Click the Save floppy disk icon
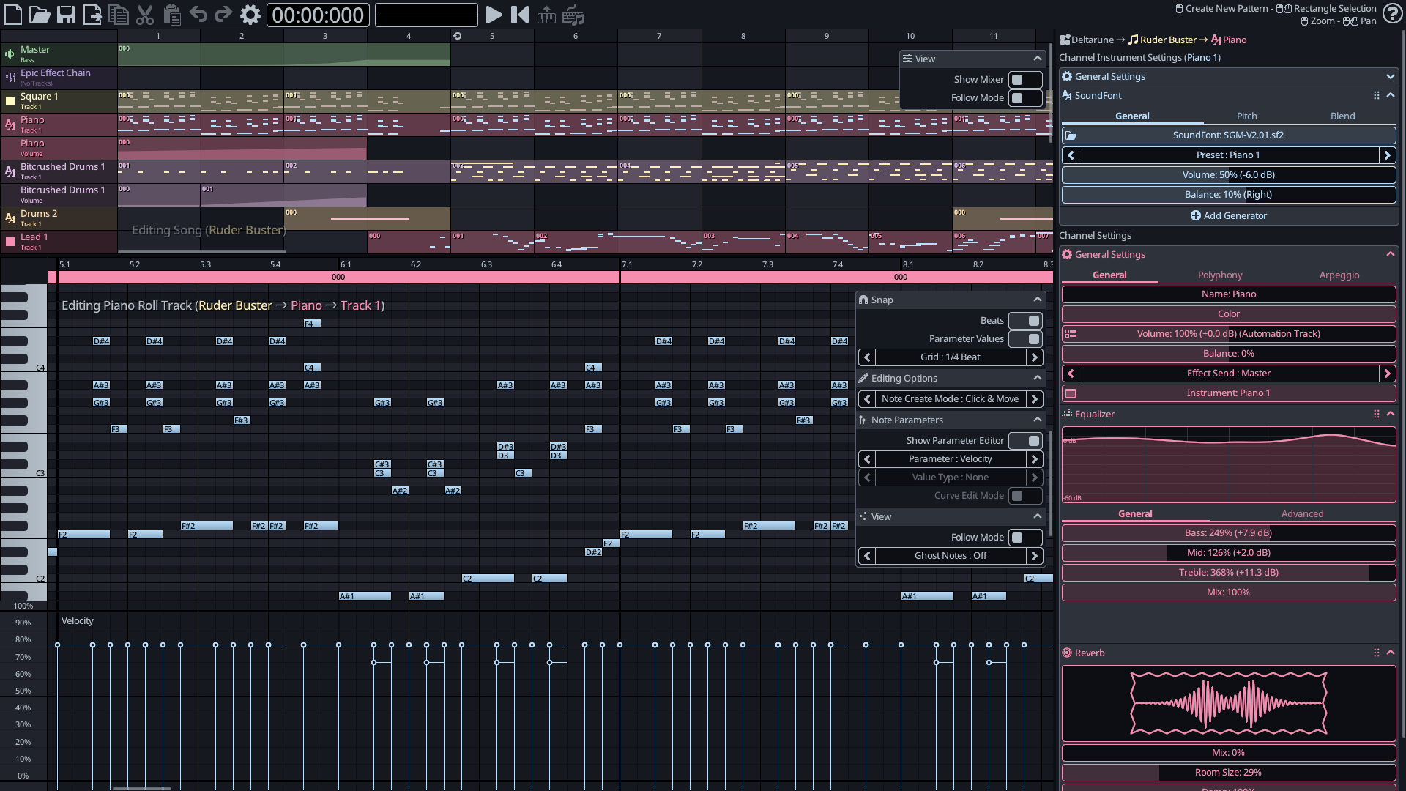1406x791 pixels. (x=66, y=15)
